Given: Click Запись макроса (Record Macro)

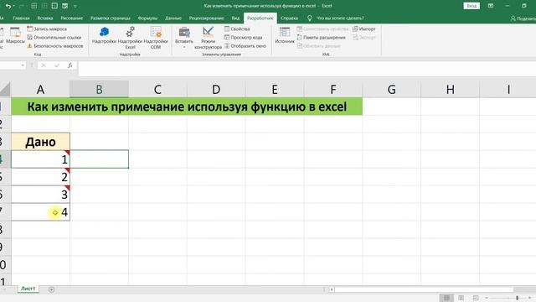Looking at the screenshot, I should pyautogui.click(x=47, y=29).
